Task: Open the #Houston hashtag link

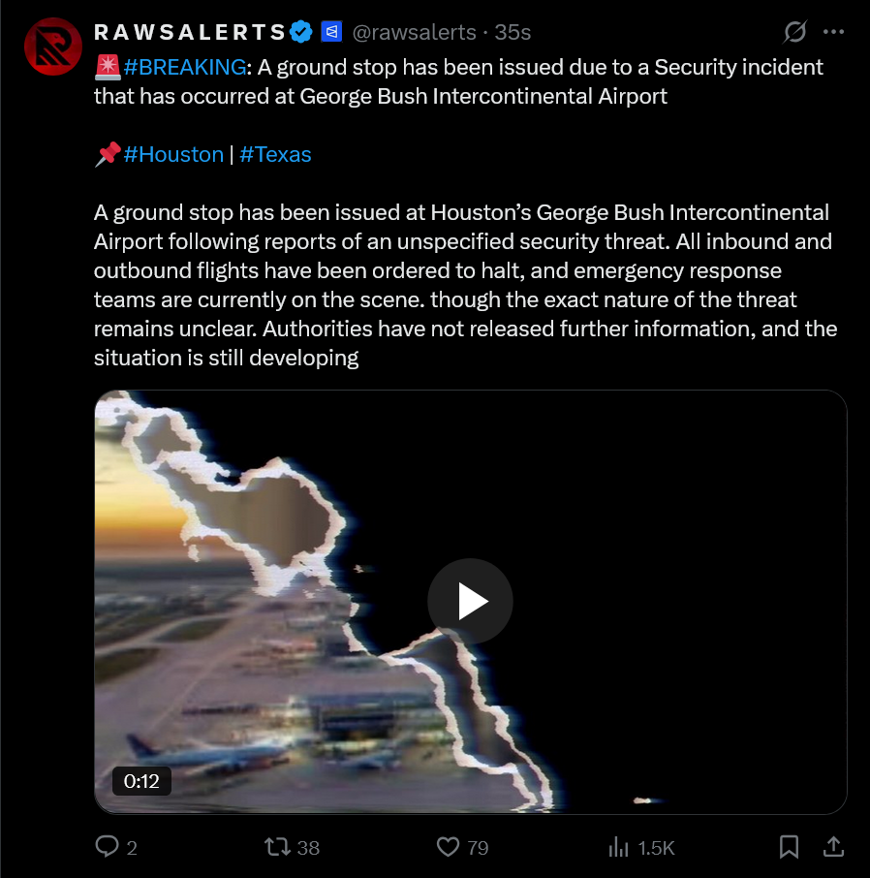Action: click(x=173, y=154)
